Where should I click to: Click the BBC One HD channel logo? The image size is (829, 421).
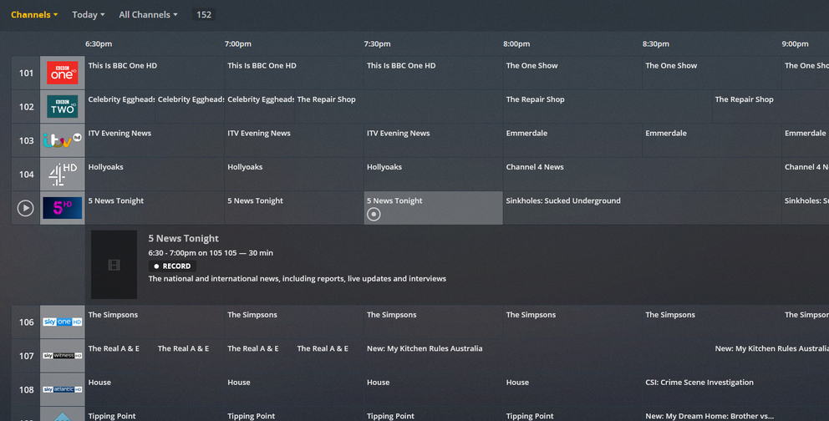pos(63,73)
